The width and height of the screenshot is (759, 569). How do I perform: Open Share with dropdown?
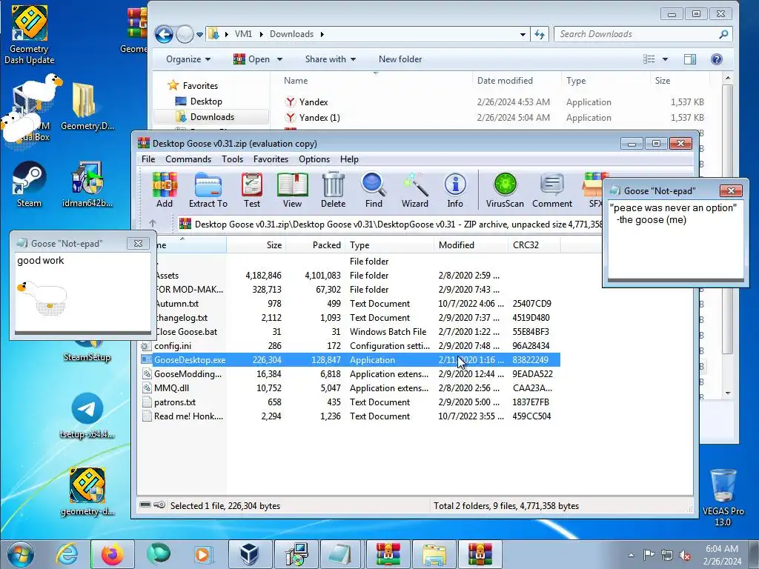point(331,59)
